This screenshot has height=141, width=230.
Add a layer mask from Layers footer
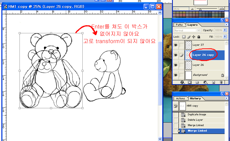(x=190, y=82)
